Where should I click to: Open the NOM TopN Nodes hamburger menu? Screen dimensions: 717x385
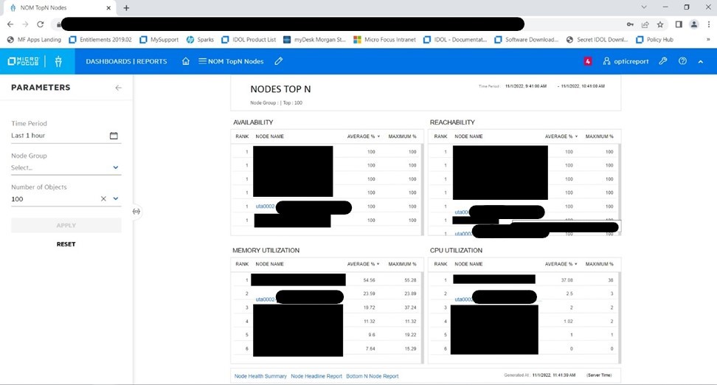point(203,61)
